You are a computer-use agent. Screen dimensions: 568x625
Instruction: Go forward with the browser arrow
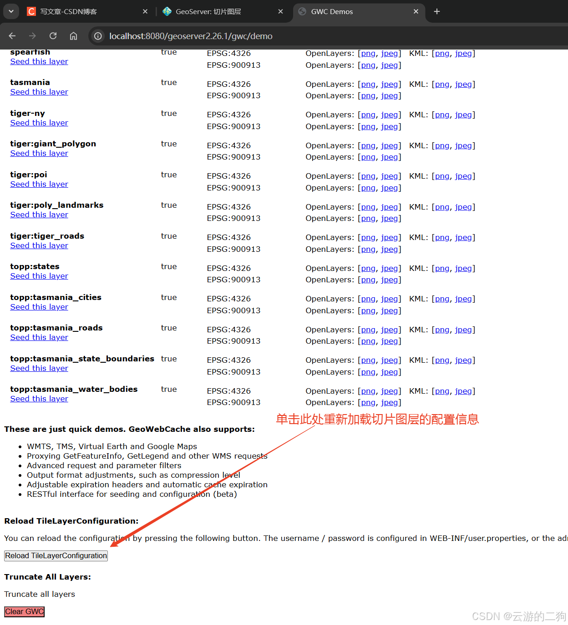tap(32, 36)
